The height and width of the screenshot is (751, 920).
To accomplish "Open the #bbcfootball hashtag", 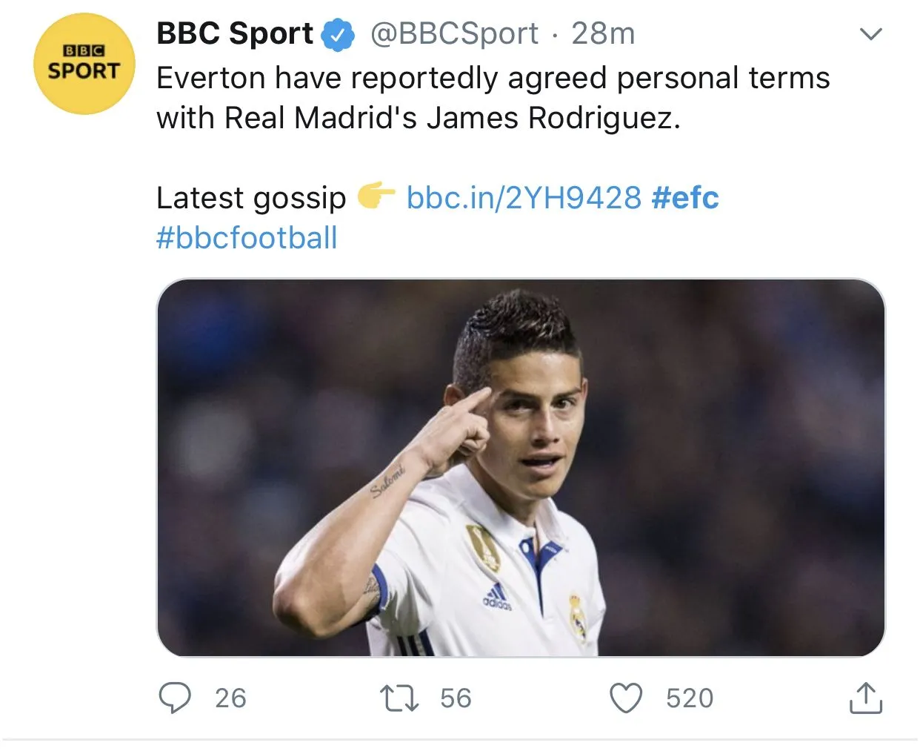I will (247, 238).
